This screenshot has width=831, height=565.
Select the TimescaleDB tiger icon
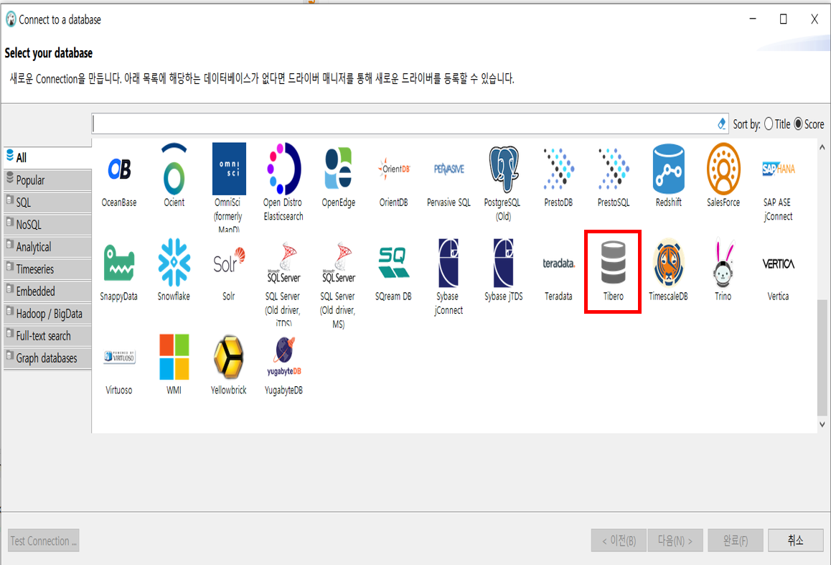click(x=668, y=263)
